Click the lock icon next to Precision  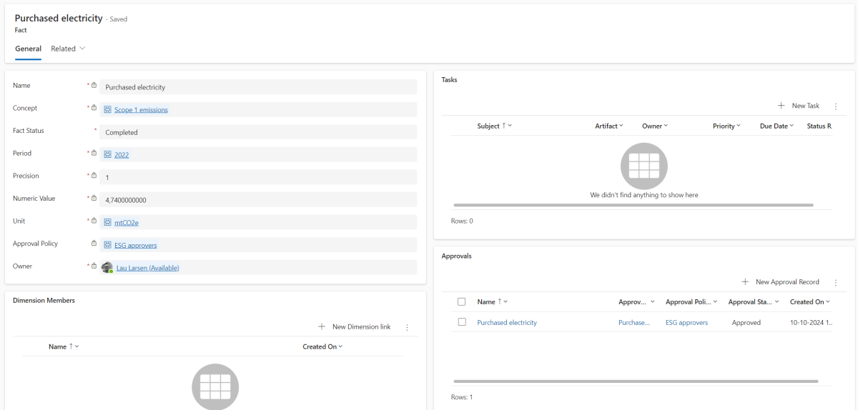[x=94, y=176]
